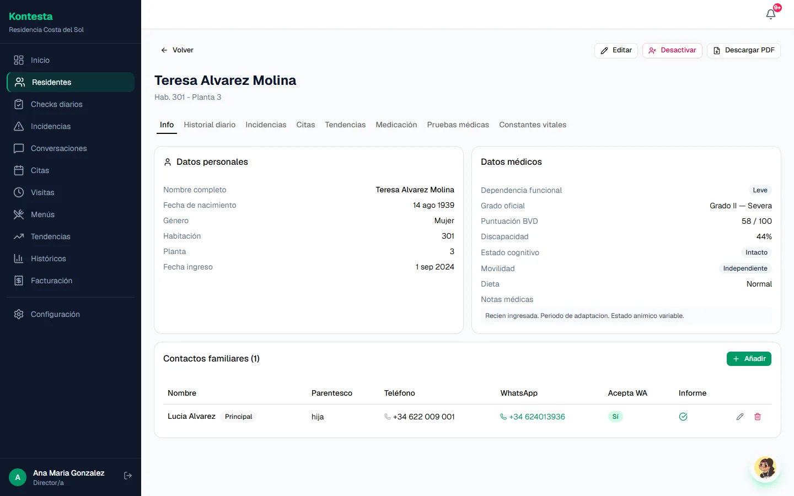This screenshot has height=496, width=794.
Task: Open the assistant chat avatar
Action: coord(765,468)
